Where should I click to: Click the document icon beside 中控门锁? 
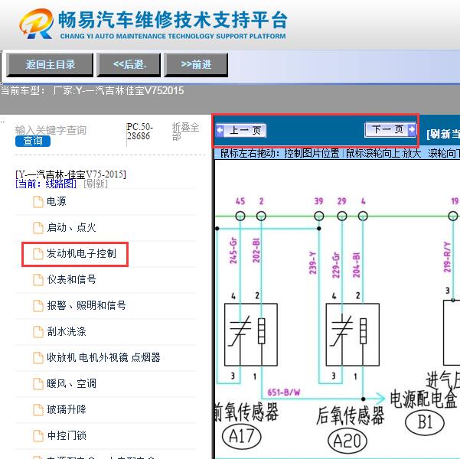38,436
